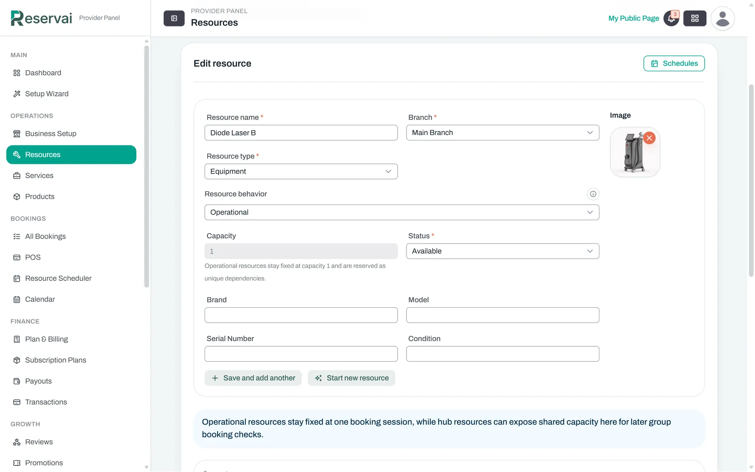Change the Status dropdown
This screenshot has width=755, height=472.
(502, 251)
